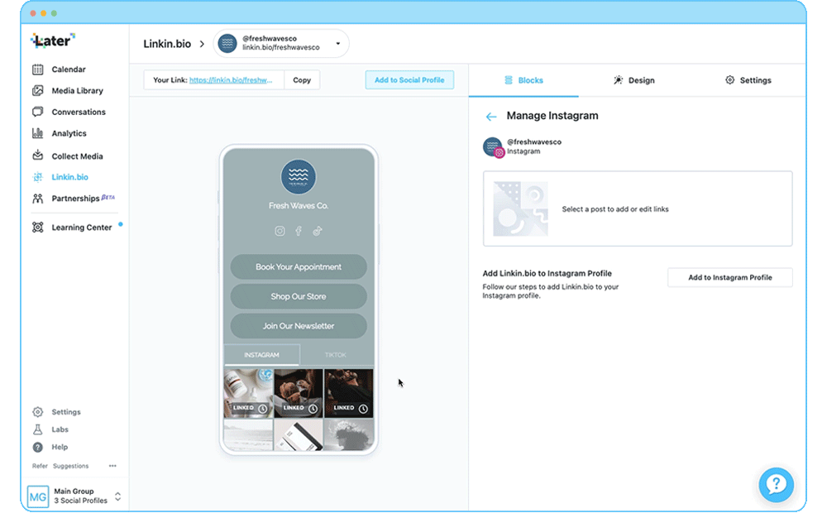Click the Collect Media download icon

coord(37,156)
